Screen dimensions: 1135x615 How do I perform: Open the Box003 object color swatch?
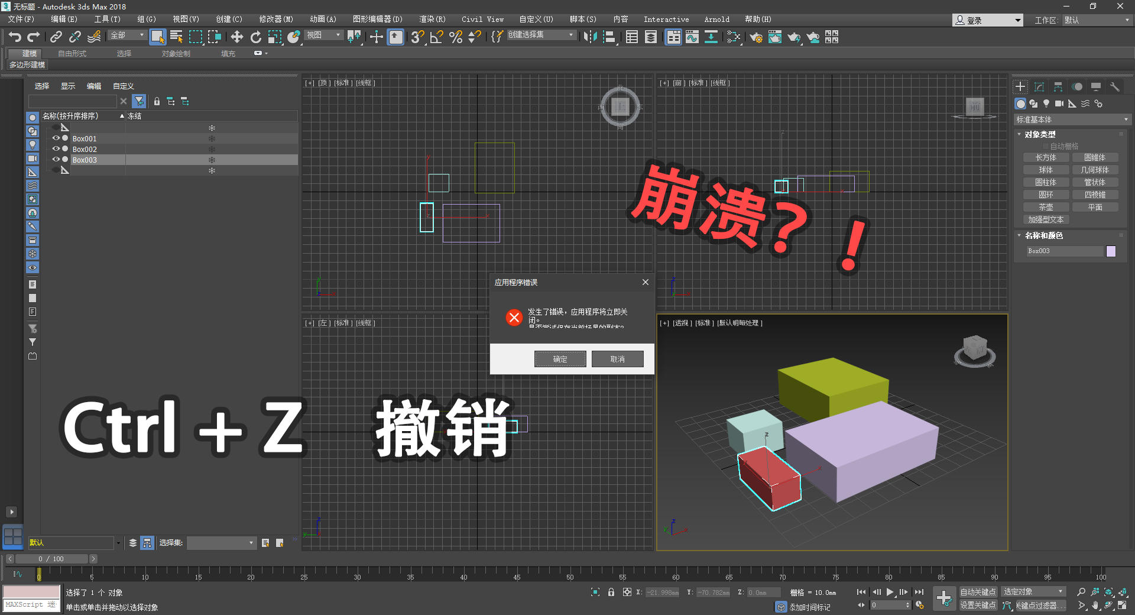click(1111, 251)
